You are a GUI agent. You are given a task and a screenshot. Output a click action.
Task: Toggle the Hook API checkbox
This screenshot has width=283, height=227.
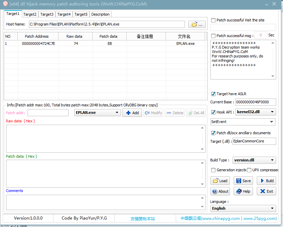[x=213, y=112]
